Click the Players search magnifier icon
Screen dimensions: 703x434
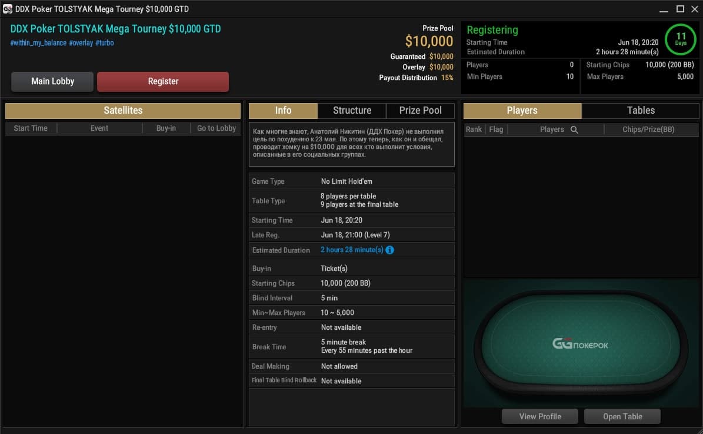coord(574,130)
